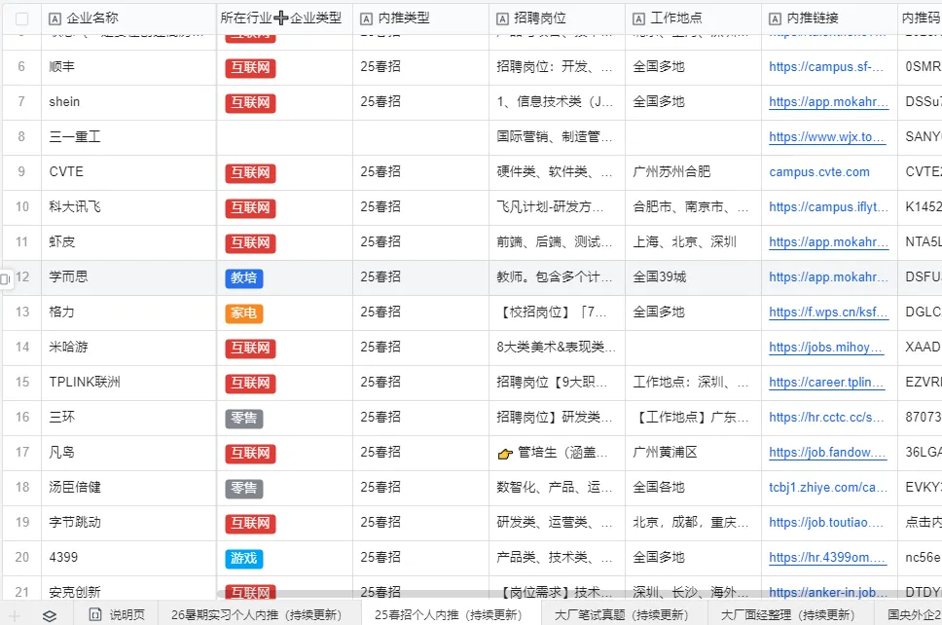Select row number 20
942x625 pixels.
pyautogui.click(x=21, y=558)
